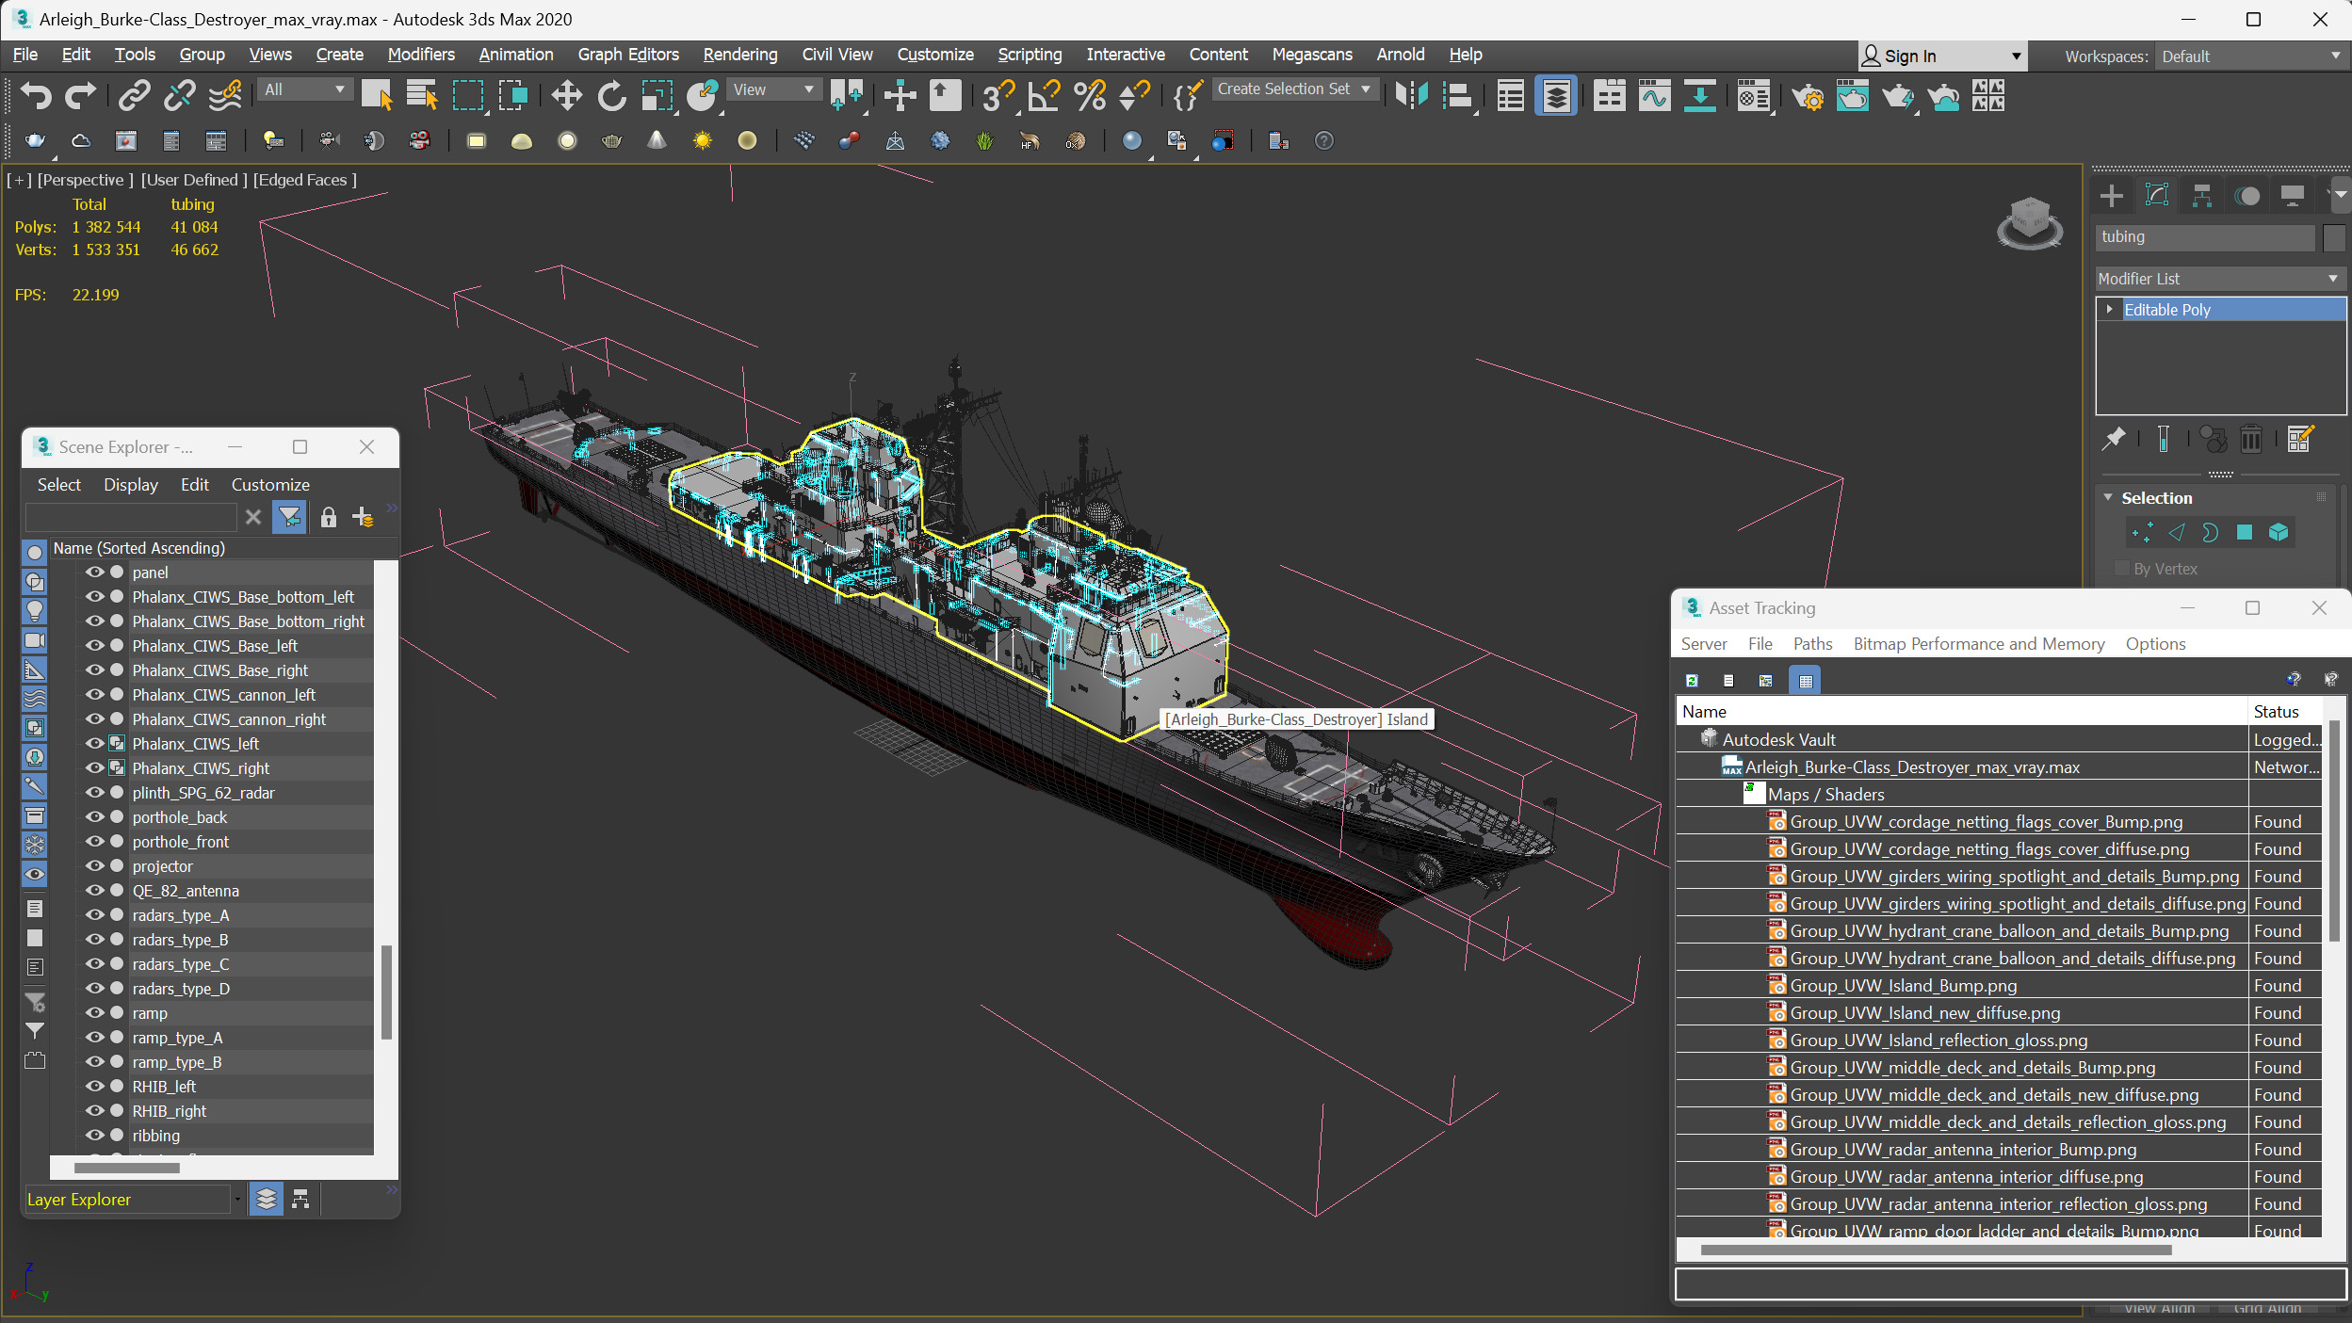The width and height of the screenshot is (2352, 1323).
Task: Toggle visibility of ramp layer
Action: (x=90, y=1013)
